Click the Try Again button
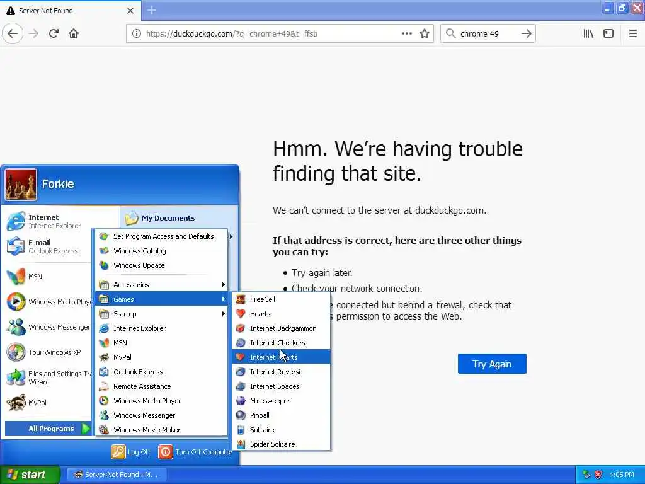 point(492,364)
